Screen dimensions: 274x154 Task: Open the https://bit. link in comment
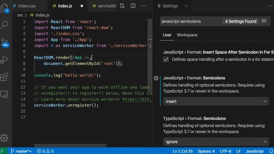tap(137, 99)
